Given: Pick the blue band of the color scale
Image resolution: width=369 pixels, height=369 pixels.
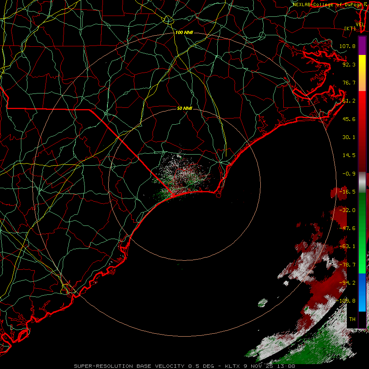Looking at the screenshot, I should coord(362,292).
